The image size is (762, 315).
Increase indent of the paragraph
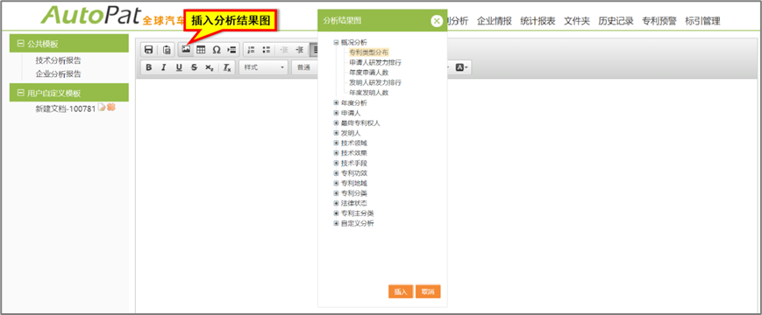coord(299,49)
